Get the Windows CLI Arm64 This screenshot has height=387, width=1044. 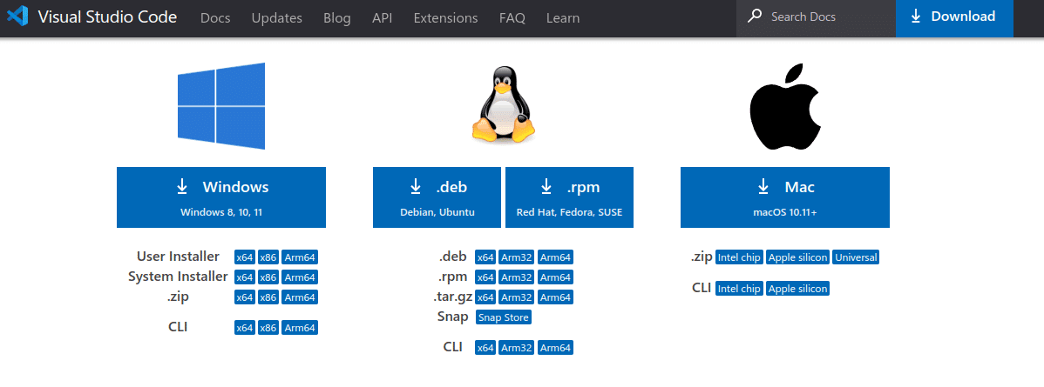point(300,328)
